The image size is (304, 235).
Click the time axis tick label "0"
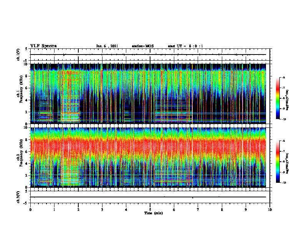(x=30, y=210)
